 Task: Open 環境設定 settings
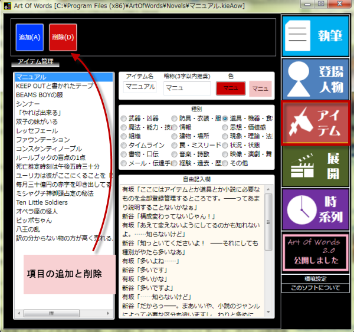[315, 278]
